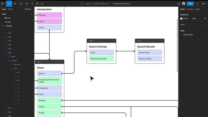This screenshot has height=117, width=208.
Task: Select the Previous Searches link
Action: (101, 58)
